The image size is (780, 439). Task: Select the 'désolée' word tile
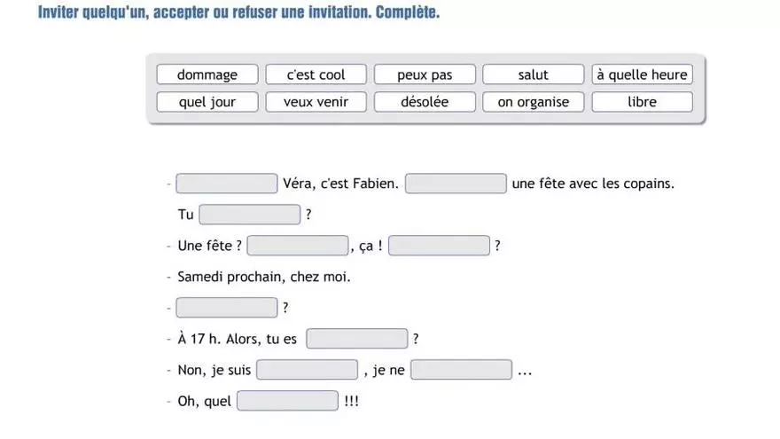(425, 102)
